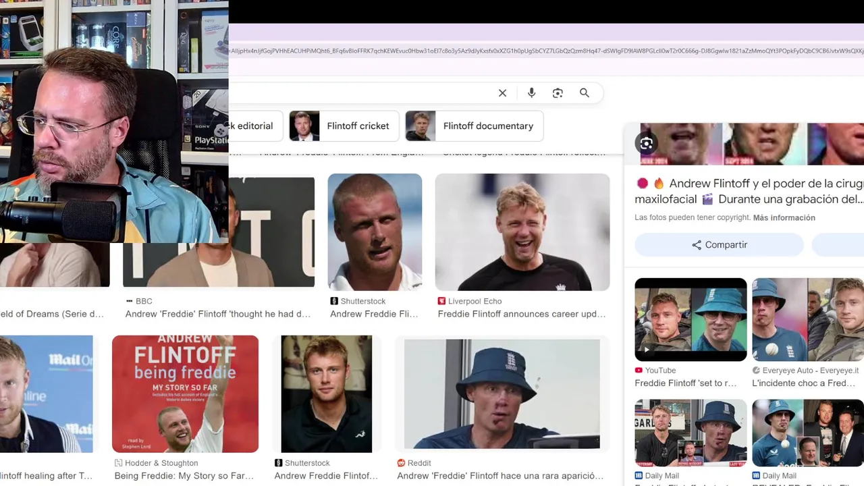Screen dimensions: 864x486
Task: Click 'Being Freddie: My Story so Far...' caption
Action: 184,476
